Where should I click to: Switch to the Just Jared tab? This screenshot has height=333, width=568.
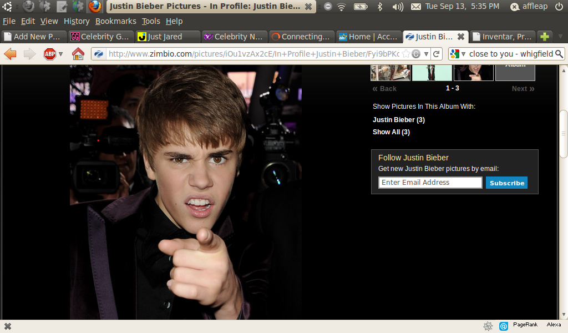coord(168,37)
